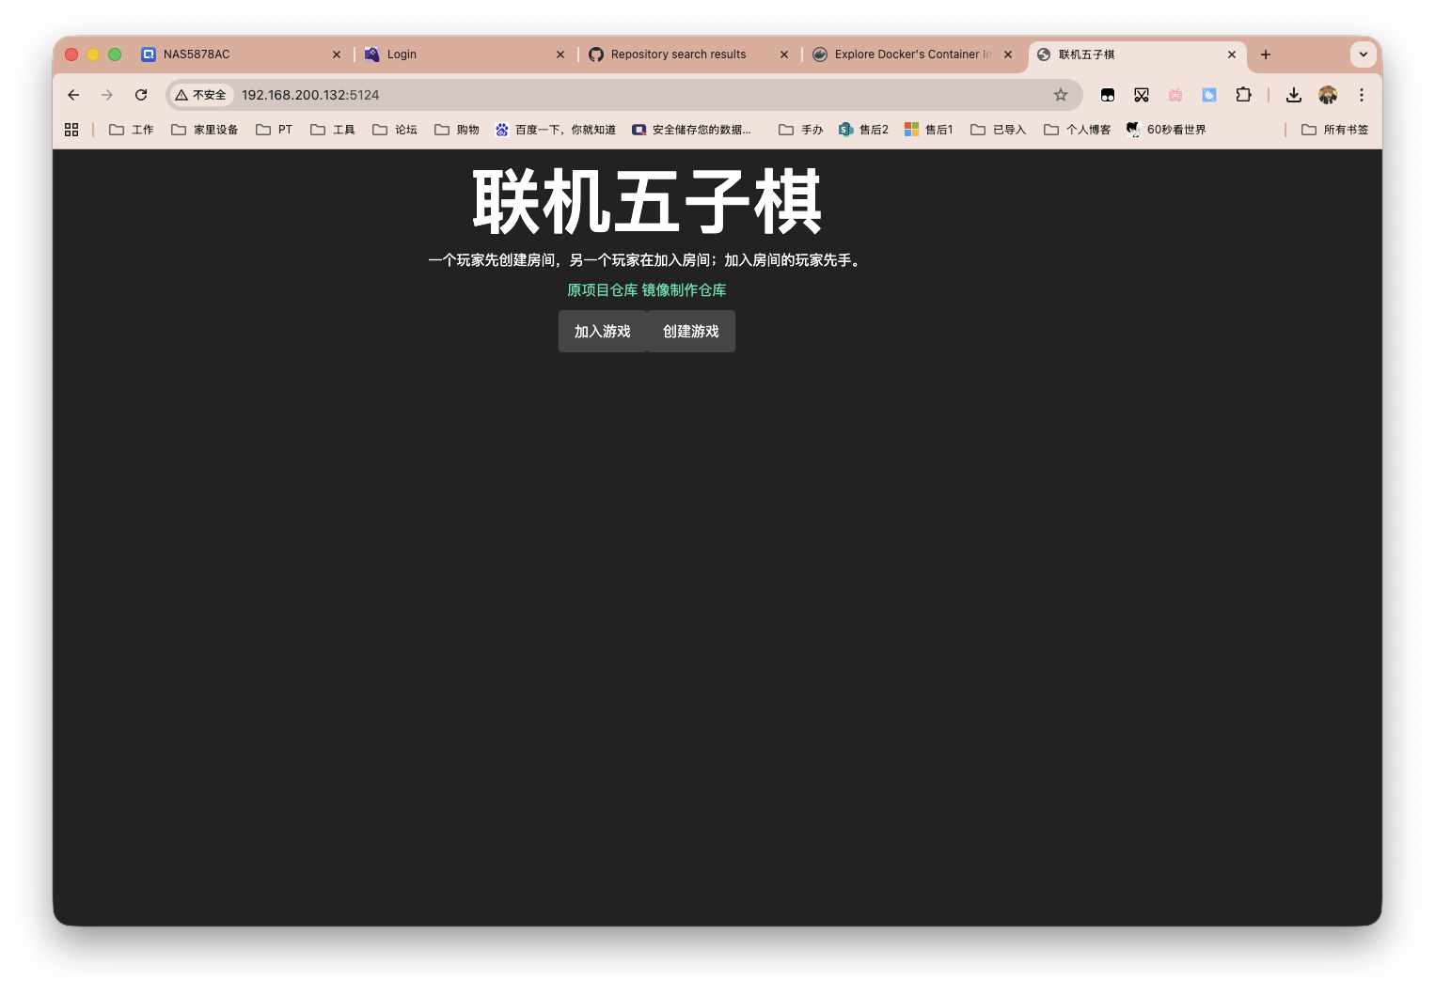Open the Downloads icon in toolbar
This screenshot has width=1435, height=996.
coord(1293,95)
